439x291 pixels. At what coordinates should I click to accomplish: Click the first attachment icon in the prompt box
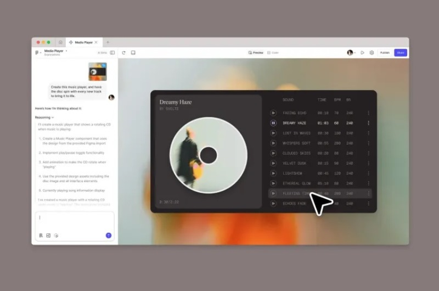pyautogui.click(x=41, y=235)
